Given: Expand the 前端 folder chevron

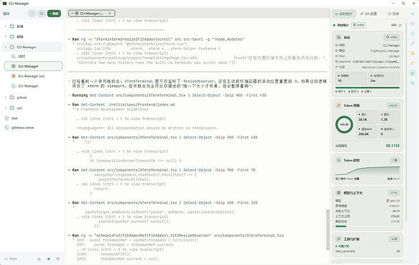Looking at the screenshot, I should point(5,36).
